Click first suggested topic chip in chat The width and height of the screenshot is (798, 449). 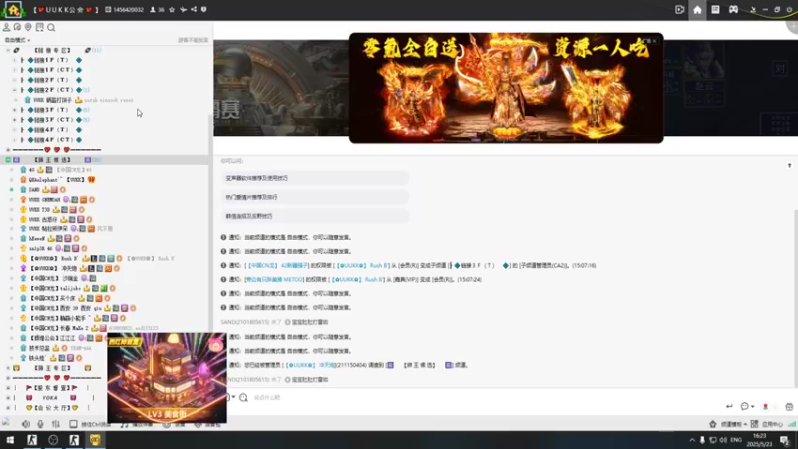(314, 178)
